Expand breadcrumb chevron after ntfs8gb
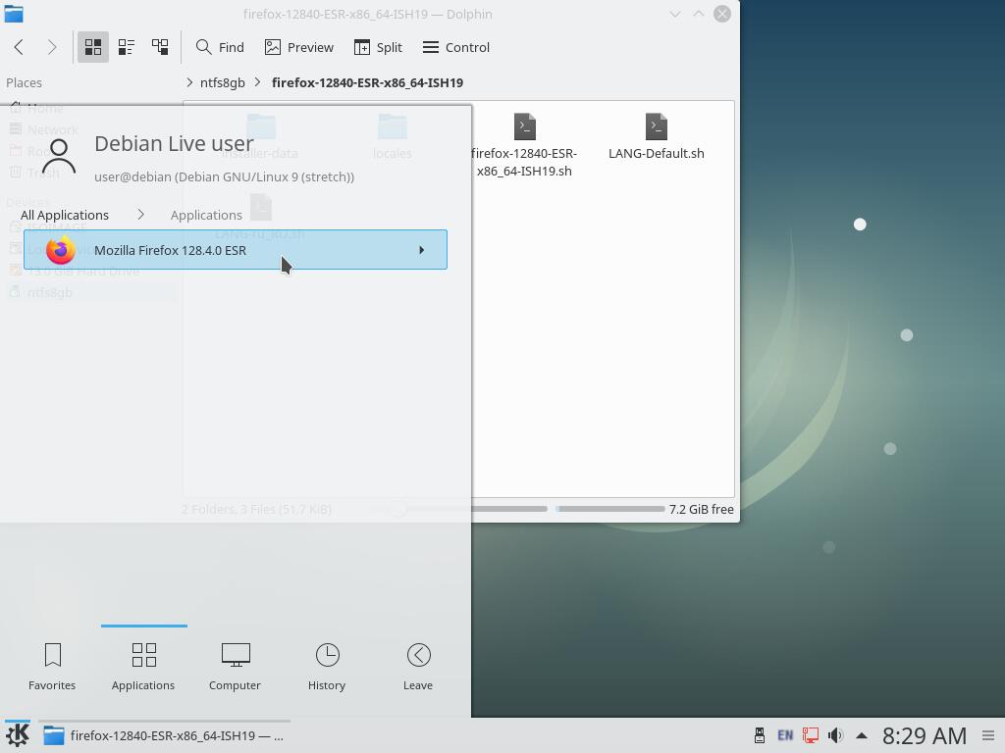 point(257,82)
